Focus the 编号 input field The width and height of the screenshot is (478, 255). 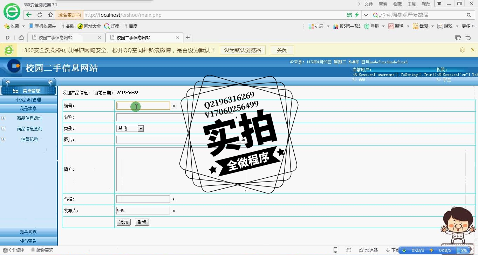tap(143, 106)
